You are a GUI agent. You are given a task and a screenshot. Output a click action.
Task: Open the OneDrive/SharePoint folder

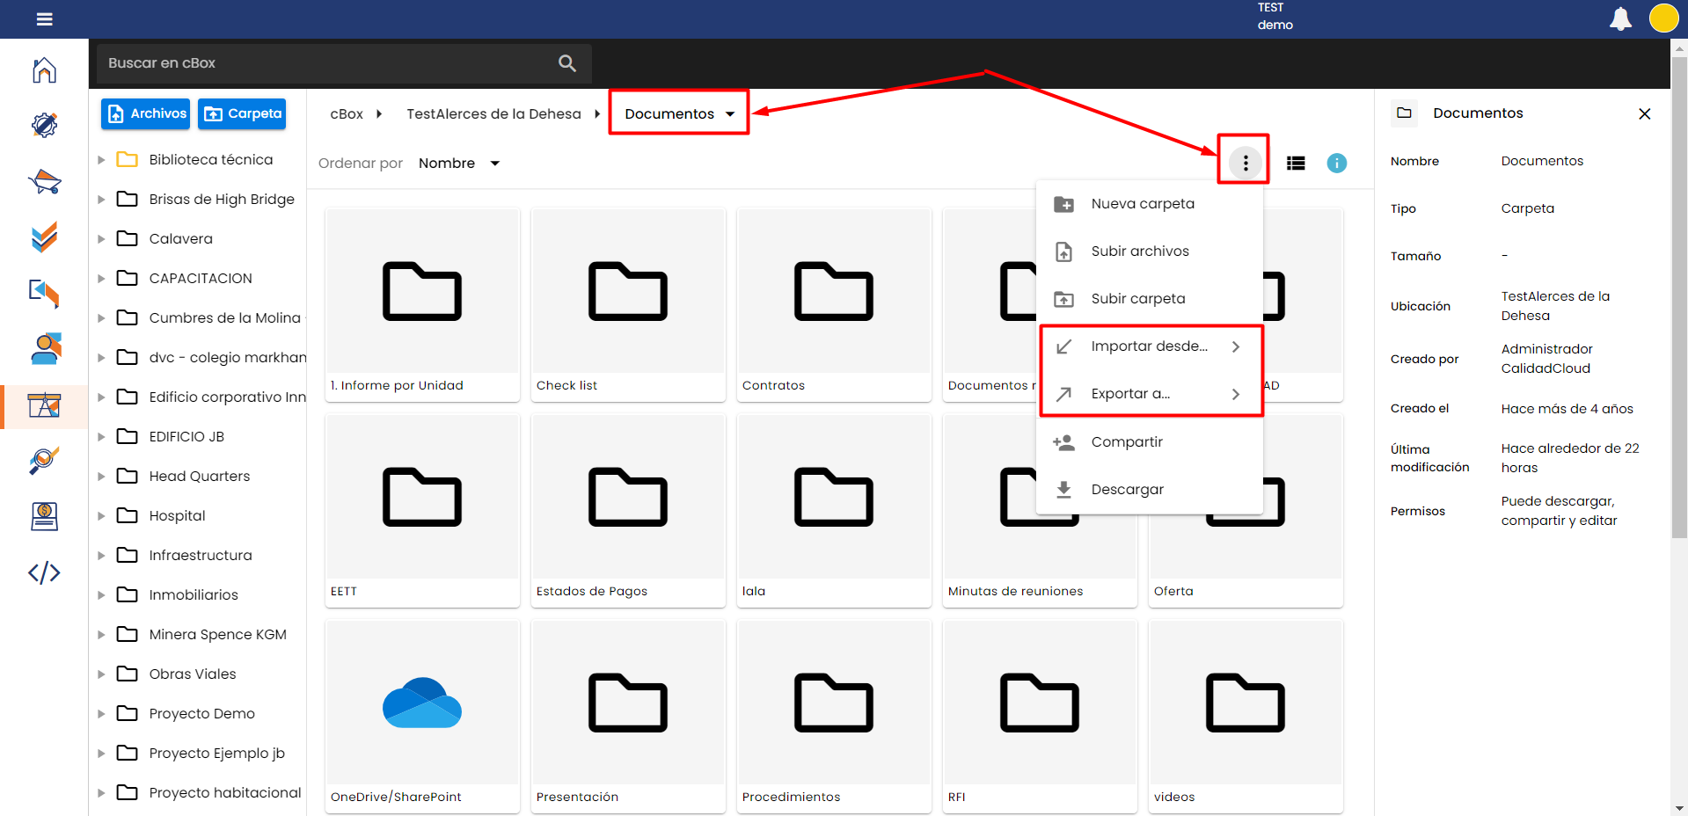[x=422, y=717]
